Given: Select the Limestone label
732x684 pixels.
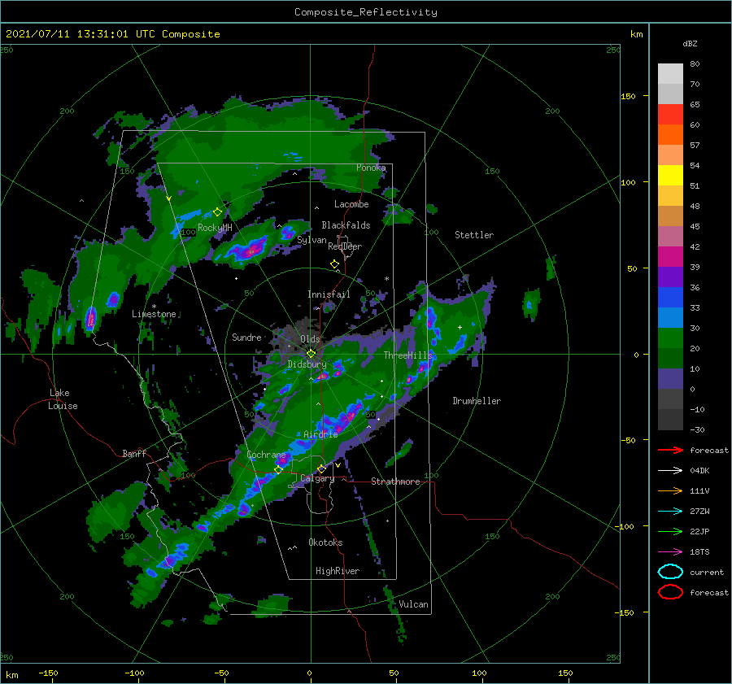Looking at the screenshot, I should point(154,314).
